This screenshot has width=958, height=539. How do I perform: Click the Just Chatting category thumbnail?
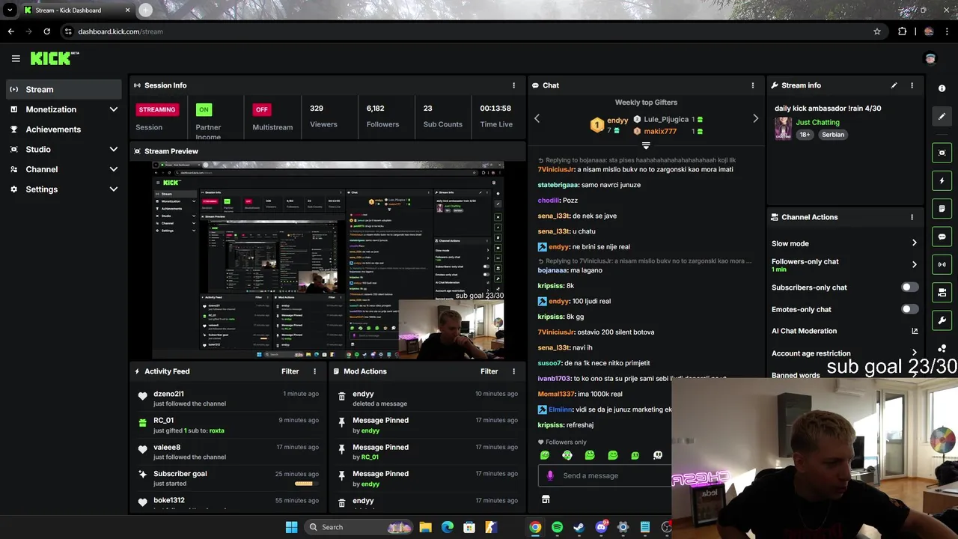(x=783, y=128)
